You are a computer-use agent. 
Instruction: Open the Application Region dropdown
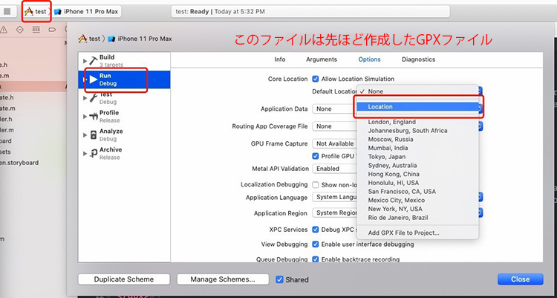tap(334, 213)
